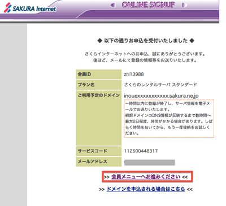Click the plan name さくらのレンタルサーバ スタンダード
This screenshot has width=226, height=206.
[160, 85]
